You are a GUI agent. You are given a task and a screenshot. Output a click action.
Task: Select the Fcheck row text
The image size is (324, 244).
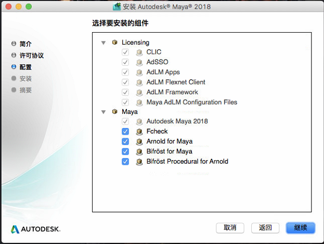(x=157, y=132)
